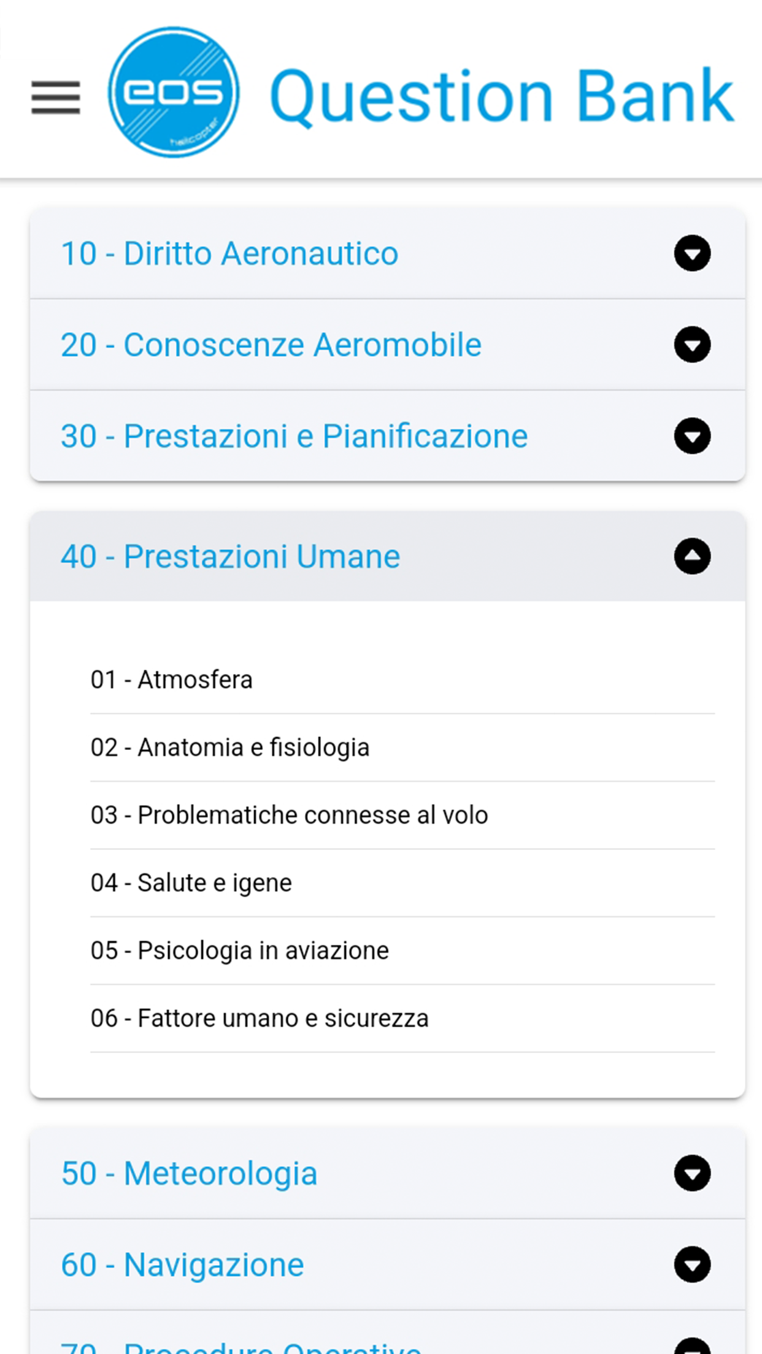Collapse Prestazioni Umane with up-arrow icon
This screenshot has height=1354, width=762.
coord(692,556)
